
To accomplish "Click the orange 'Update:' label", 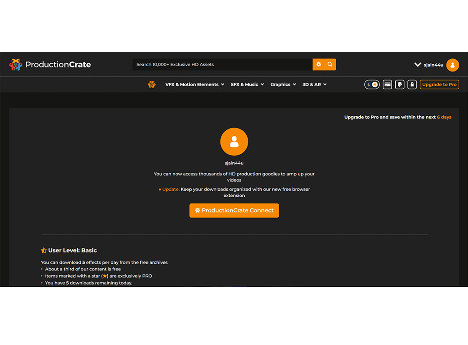I will [171, 190].
